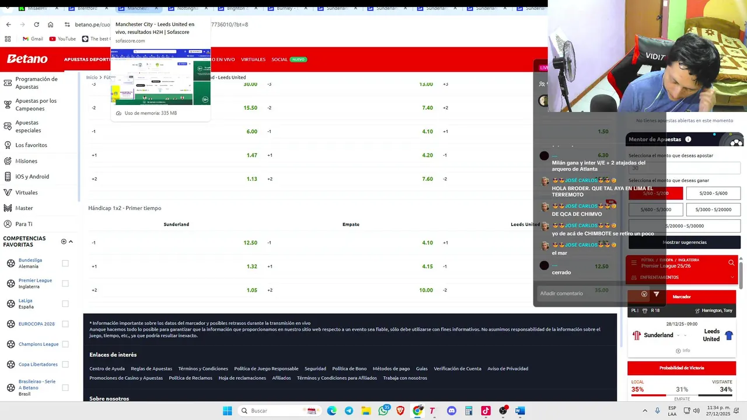Screen dimensions: 747x420
Task: Choose the S/200 - S/600 win range
Action: [x=713, y=193]
